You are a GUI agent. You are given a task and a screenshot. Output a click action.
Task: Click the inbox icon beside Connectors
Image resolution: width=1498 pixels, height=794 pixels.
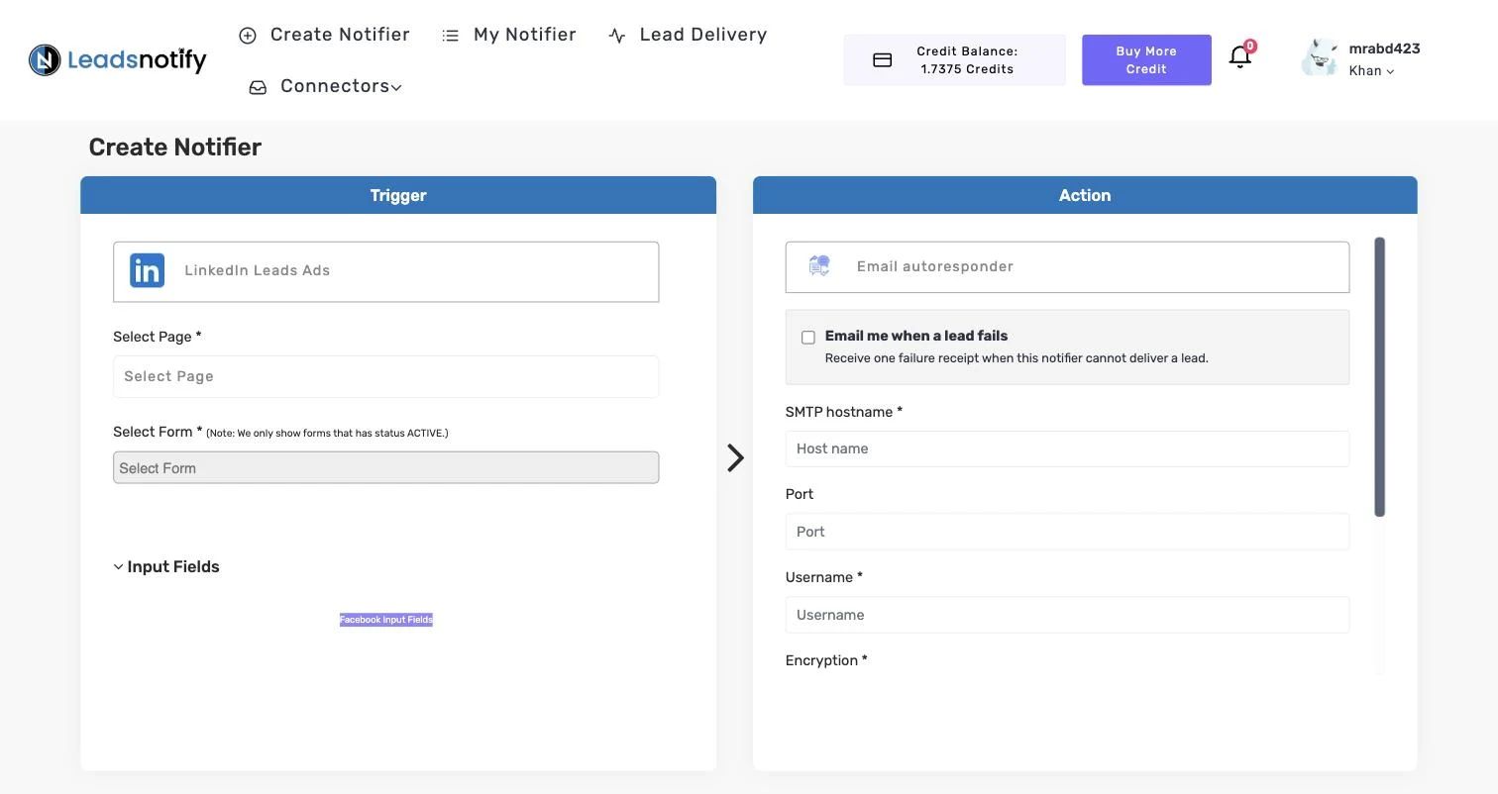click(x=258, y=87)
